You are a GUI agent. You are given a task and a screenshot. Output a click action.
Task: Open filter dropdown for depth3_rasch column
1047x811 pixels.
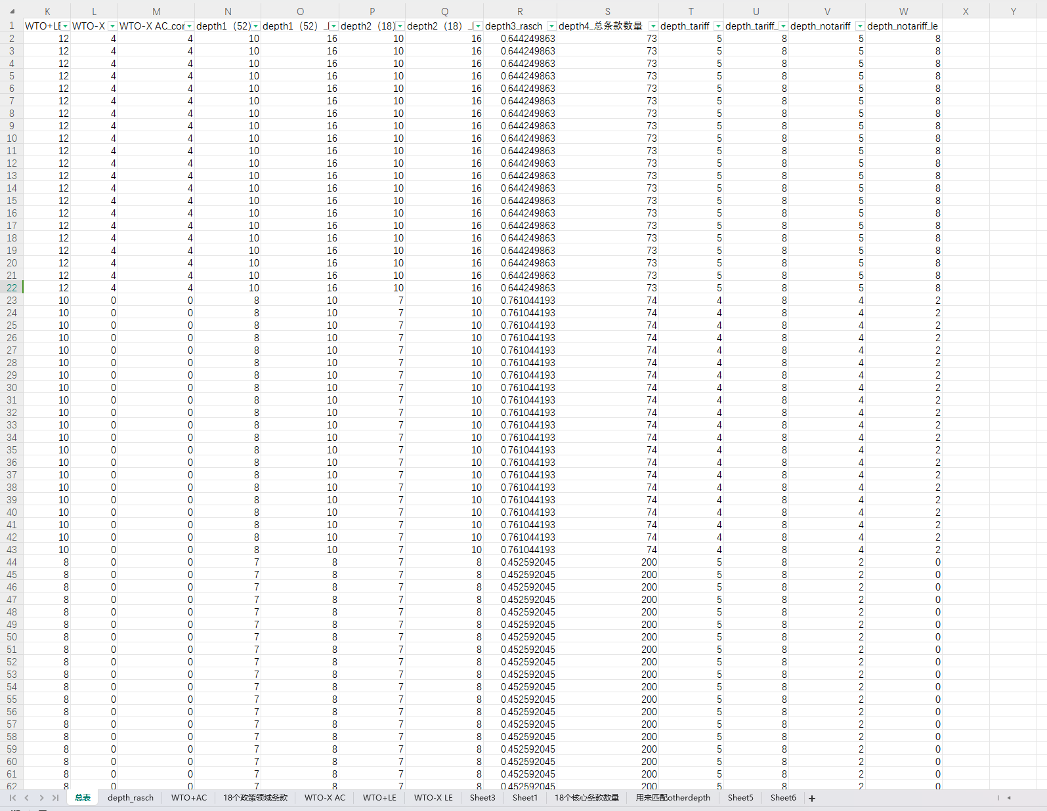[x=551, y=26]
